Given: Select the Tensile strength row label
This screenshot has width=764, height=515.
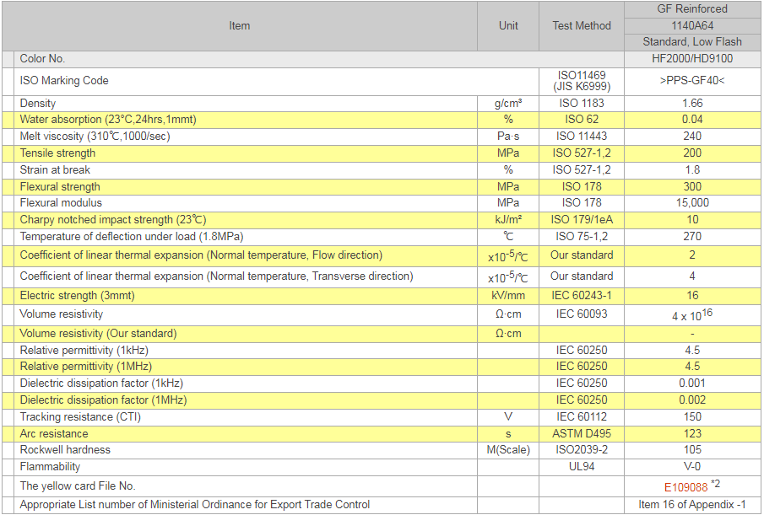Looking at the screenshot, I should (x=57, y=153).
